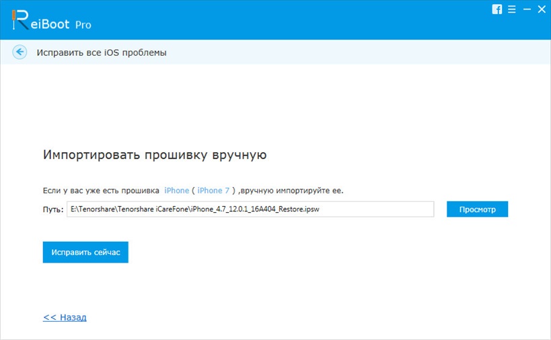Click the Путь: label
The width and height of the screenshot is (551, 340).
(52, 209)
